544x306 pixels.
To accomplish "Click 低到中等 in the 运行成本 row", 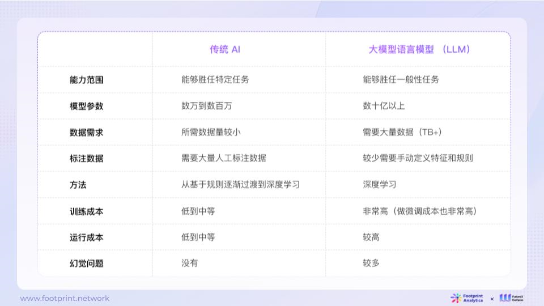I will (198, 237).
